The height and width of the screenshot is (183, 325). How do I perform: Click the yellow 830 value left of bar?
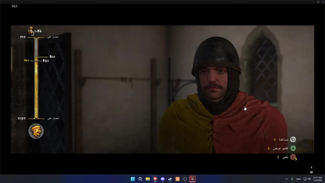(27, 60)
